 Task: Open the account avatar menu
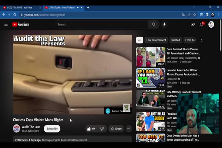pyautogui.click(x=211, y=24)
